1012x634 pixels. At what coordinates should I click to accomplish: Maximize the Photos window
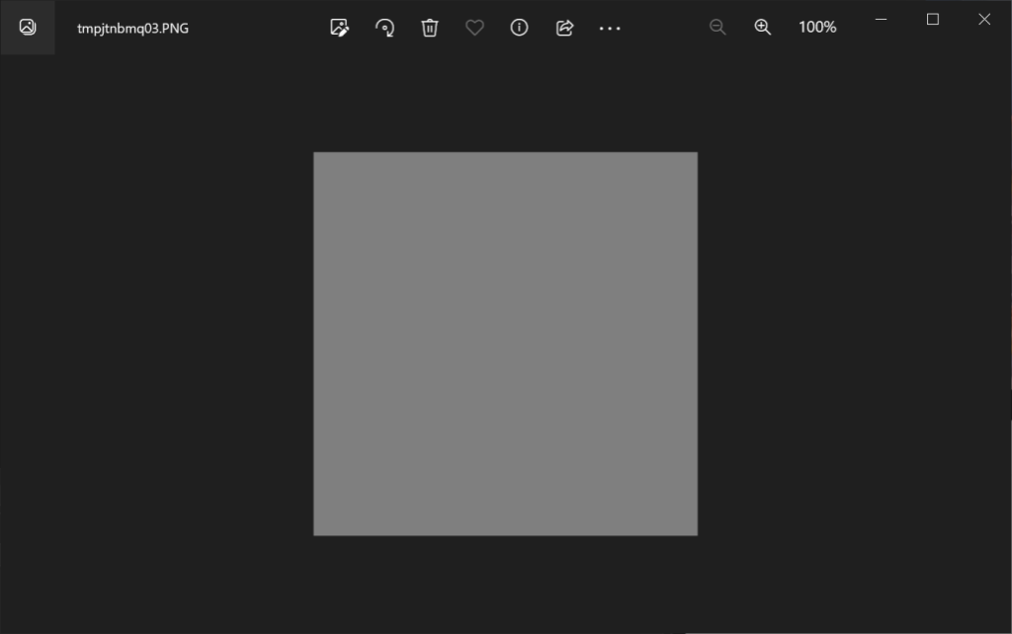pos(932,20)
